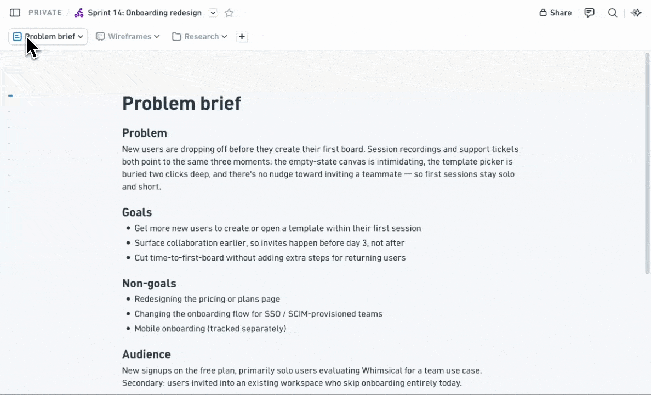Toggle the sidebar panel icon

pyautogui.click(x=15, y=13)
